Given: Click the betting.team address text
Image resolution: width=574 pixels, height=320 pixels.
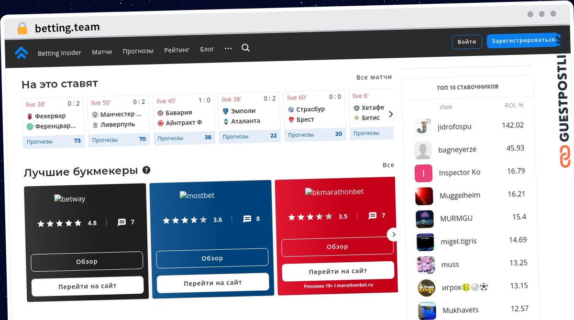Looking at the screenshot, I should click(67, 28).
